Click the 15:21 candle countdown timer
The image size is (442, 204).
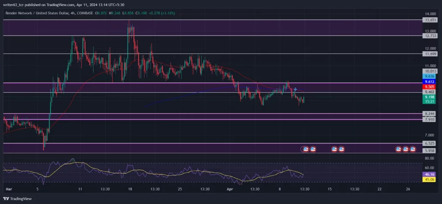pyautogui.click(x=430, y=101)
